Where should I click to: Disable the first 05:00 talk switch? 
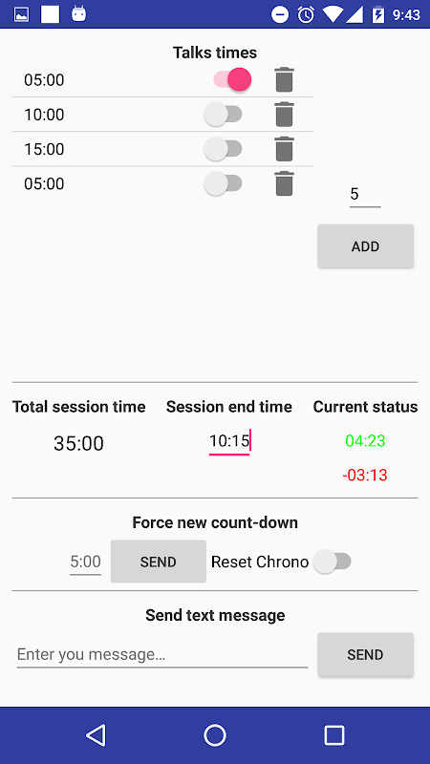tap(232, 79)
